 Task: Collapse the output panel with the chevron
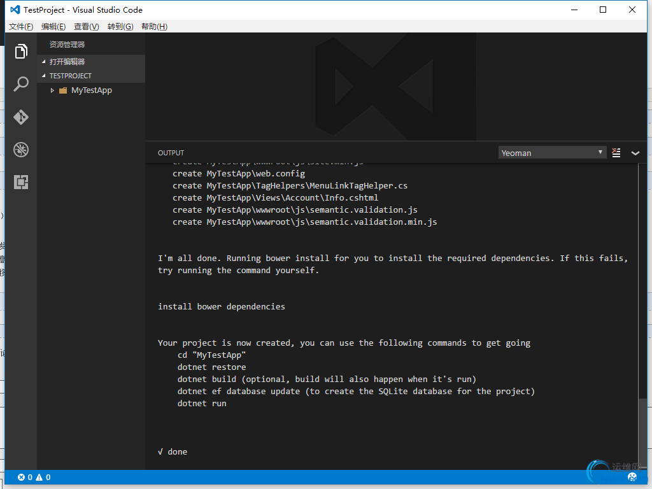pos(635,153)
